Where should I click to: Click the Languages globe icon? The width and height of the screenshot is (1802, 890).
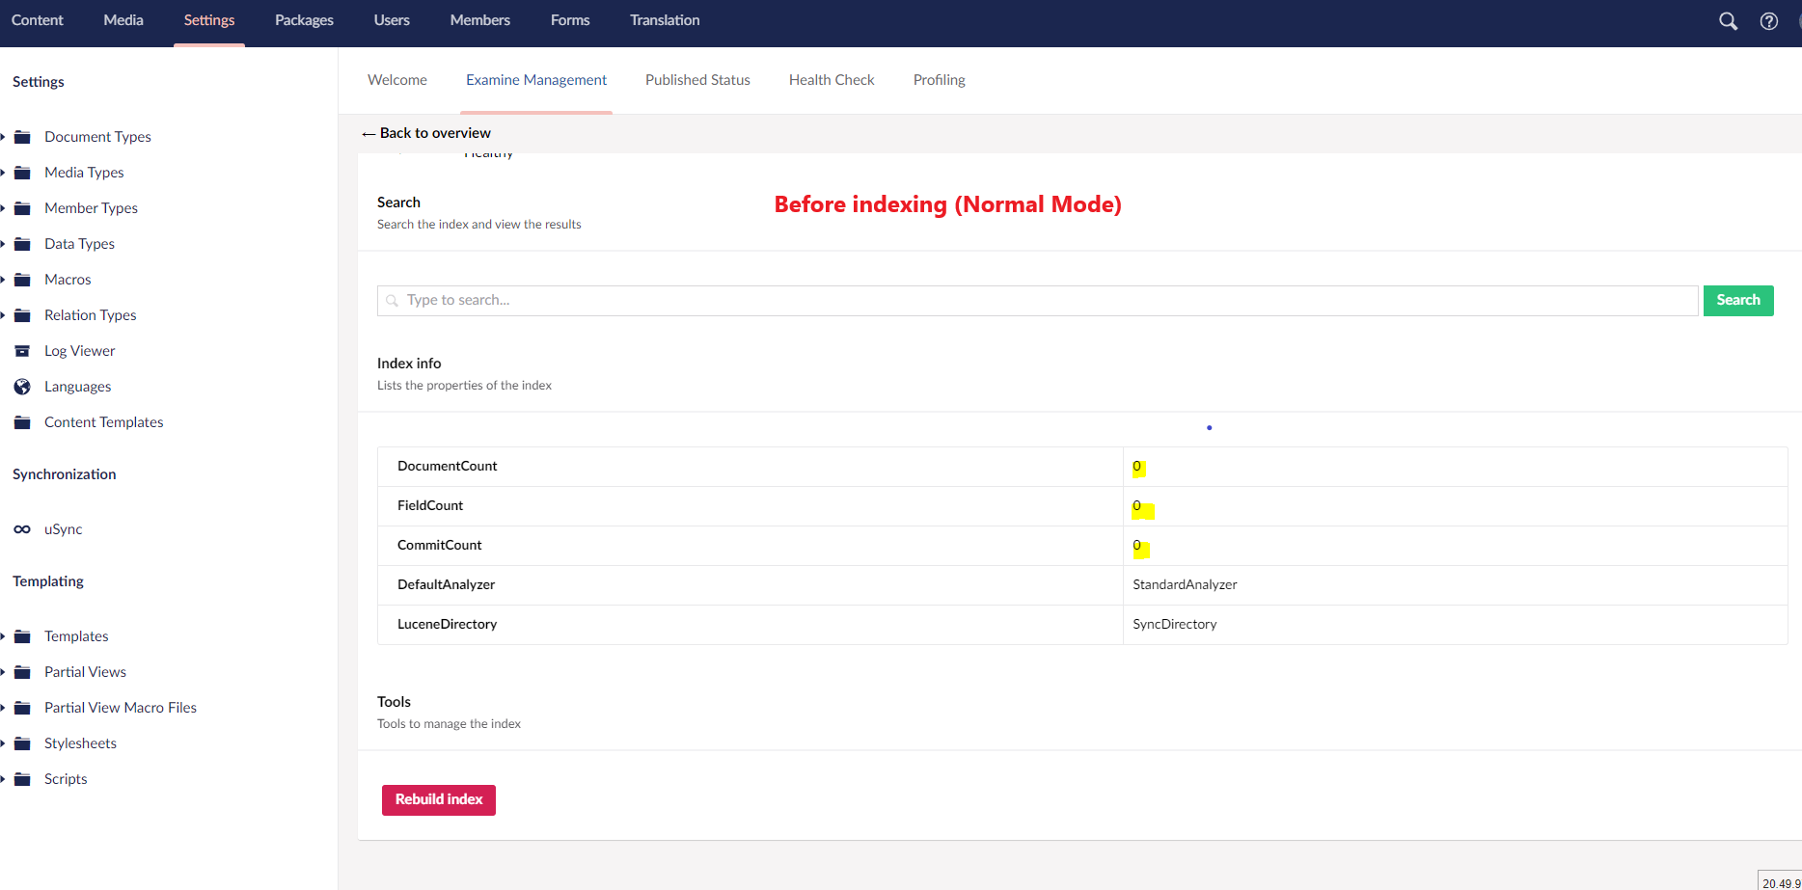coord(22,386)
